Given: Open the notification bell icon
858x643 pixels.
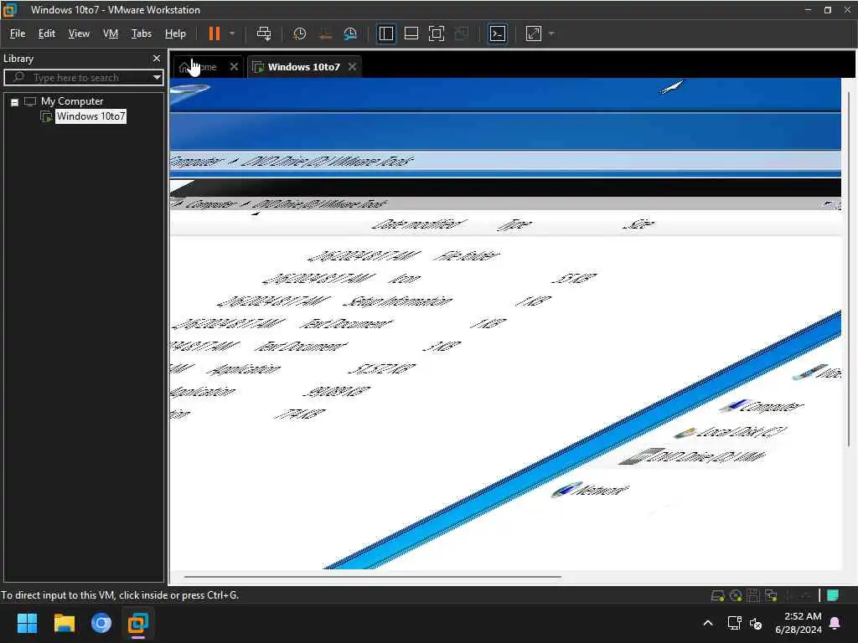Looking at the screenshot, I should coord(835,623).
